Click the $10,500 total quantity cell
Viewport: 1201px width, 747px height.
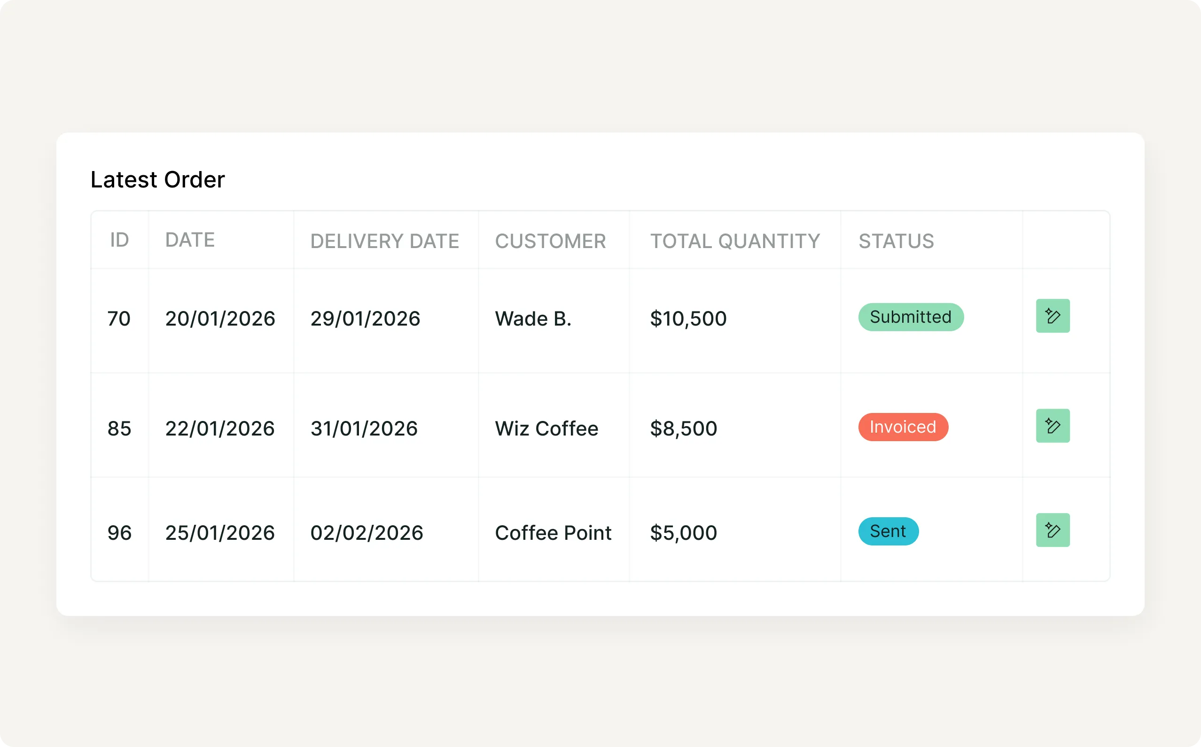click(688, 319)
